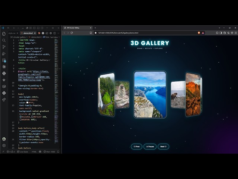Click 'Port : 5500' Live Server status

(49, 152)
